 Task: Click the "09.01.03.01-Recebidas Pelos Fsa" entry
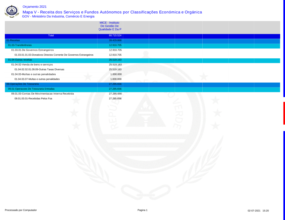pyautogui.click(x=33, y=98)
